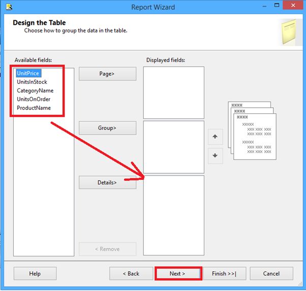Click inside the Group displayed fields box

174,147
